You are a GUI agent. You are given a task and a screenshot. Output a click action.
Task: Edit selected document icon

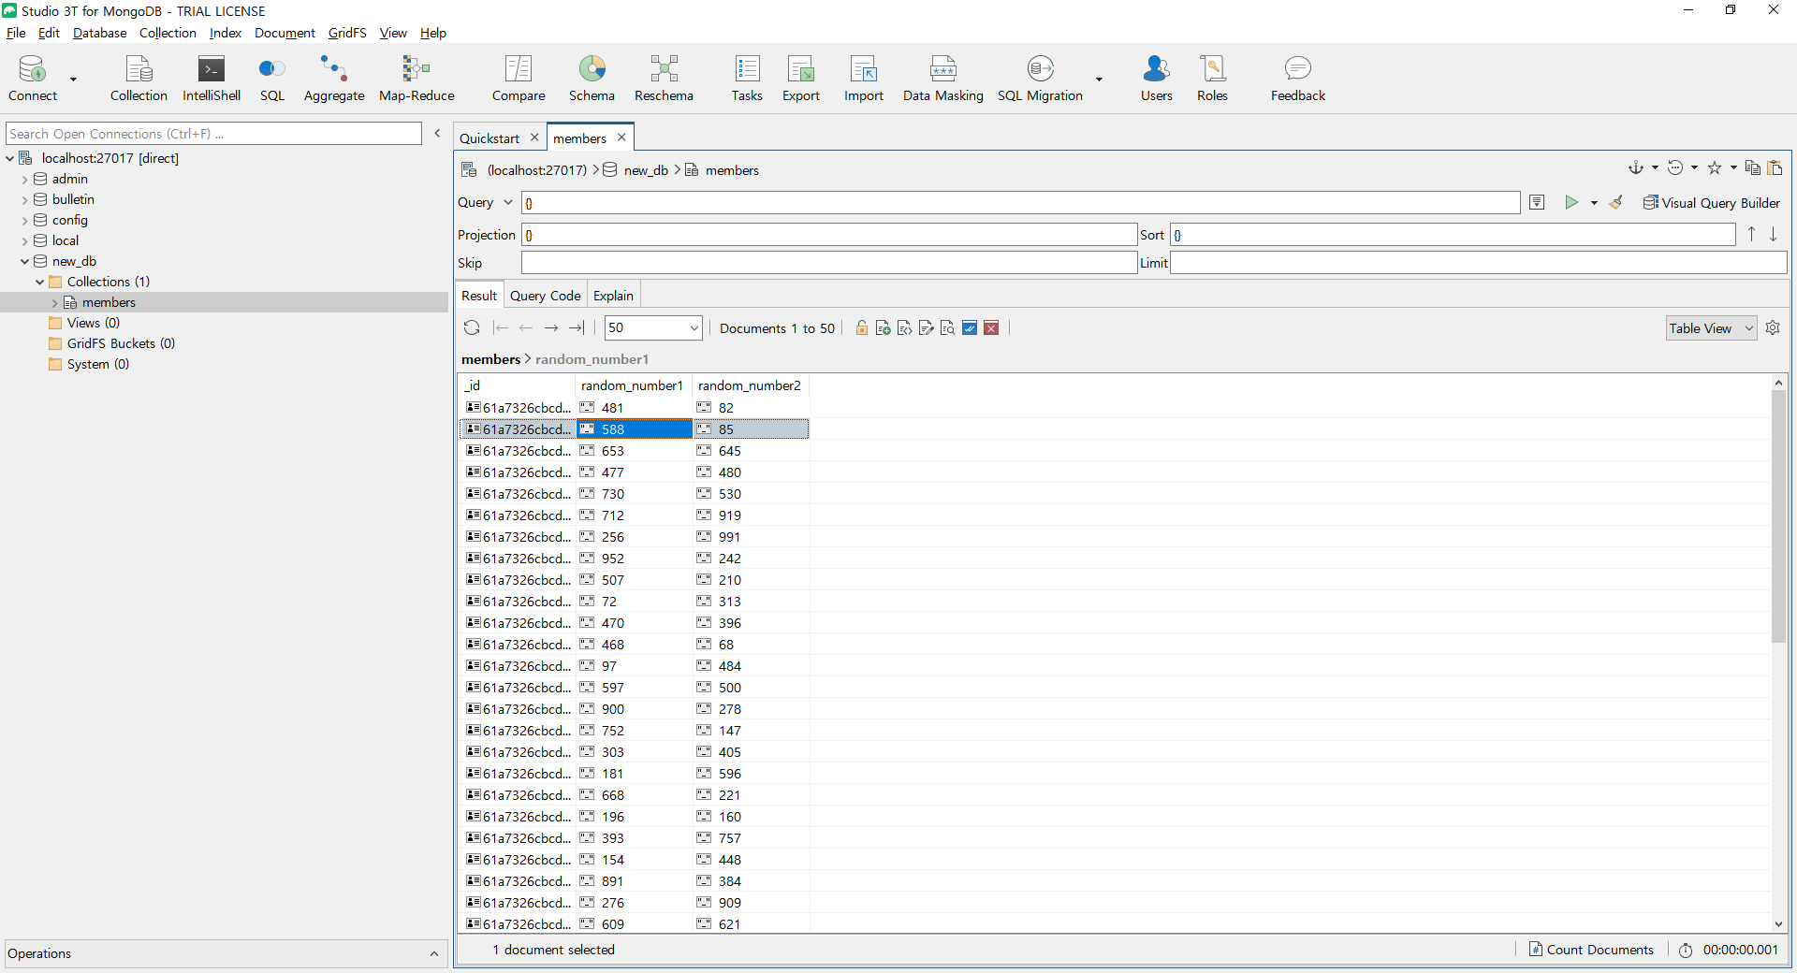click(927, 327)
